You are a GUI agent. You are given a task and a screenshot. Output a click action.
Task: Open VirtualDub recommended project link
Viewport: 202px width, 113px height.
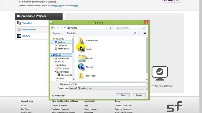(27, 23)
